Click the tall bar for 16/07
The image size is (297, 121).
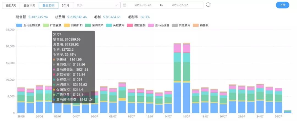(x=186, y=78)
